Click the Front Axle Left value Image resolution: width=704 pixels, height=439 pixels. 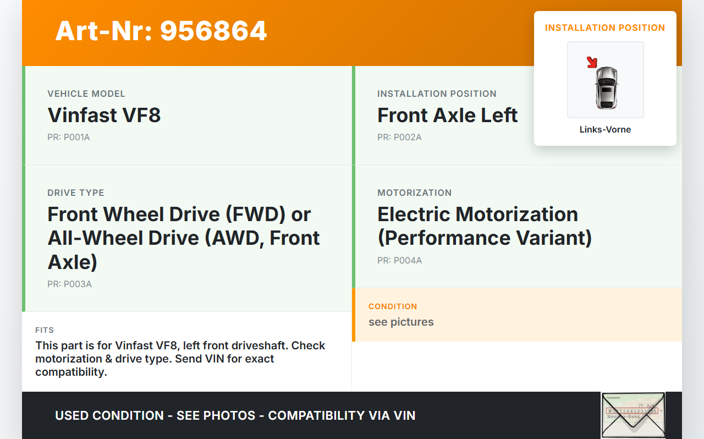[x=447, y=116]
